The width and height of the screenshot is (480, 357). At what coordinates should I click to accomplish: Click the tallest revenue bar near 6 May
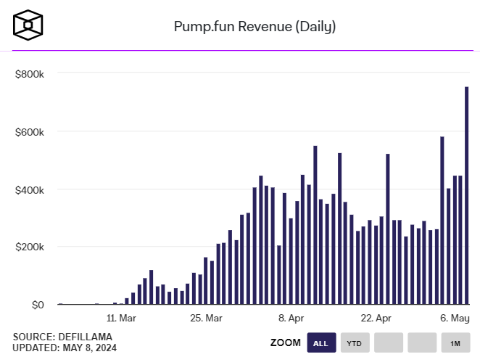[466, 195]
